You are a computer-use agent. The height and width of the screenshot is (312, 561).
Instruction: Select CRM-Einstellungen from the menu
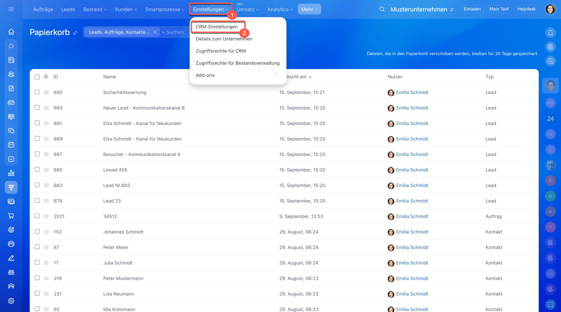click(x=217, y=27)
